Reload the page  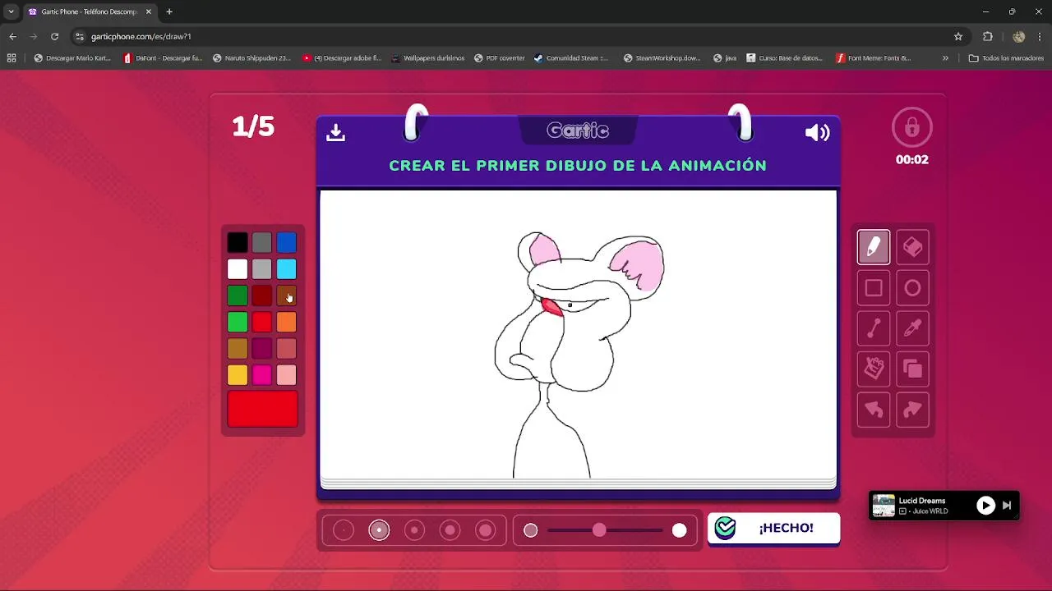point(54,36)
